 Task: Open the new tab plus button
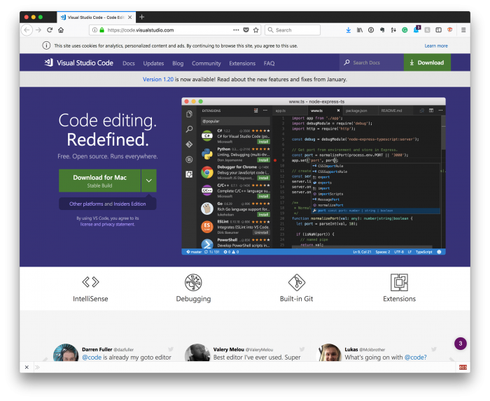click(x=141, y=17)
